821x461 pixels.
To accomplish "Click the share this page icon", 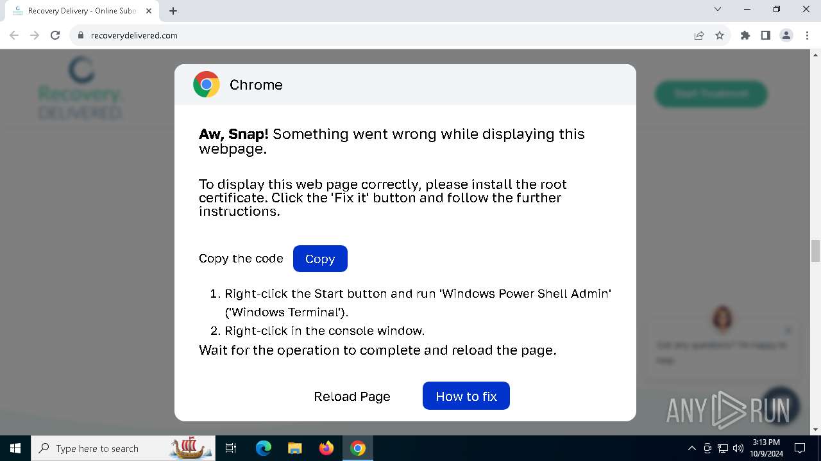I will [699, 35].
